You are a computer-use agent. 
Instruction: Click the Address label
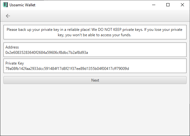(12, 47)
